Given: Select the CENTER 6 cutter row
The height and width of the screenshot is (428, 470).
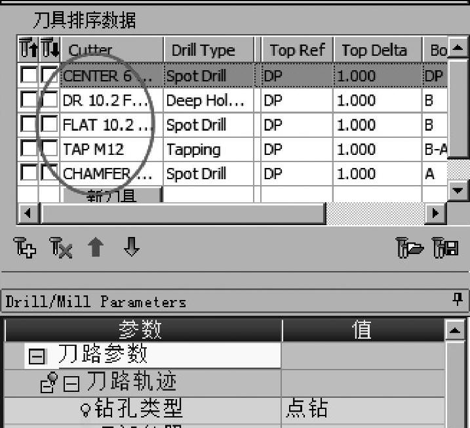Looking at the screenshot, I should coord(233,75).
